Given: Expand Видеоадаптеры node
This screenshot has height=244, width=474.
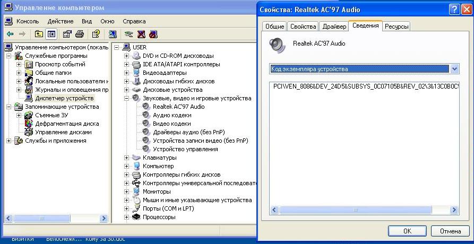Looking at the screenshot, I should (x=127, y=73).
